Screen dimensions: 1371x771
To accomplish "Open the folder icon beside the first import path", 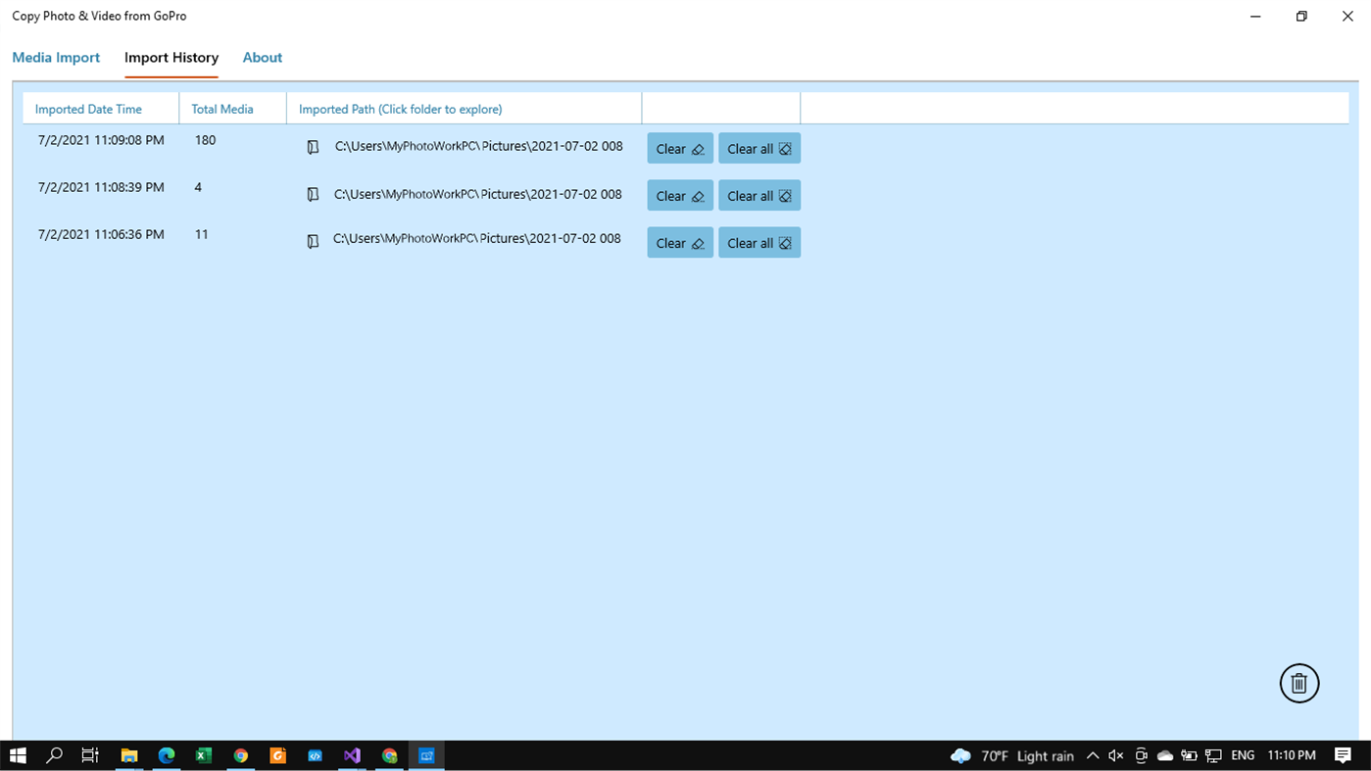I will 313,147.
